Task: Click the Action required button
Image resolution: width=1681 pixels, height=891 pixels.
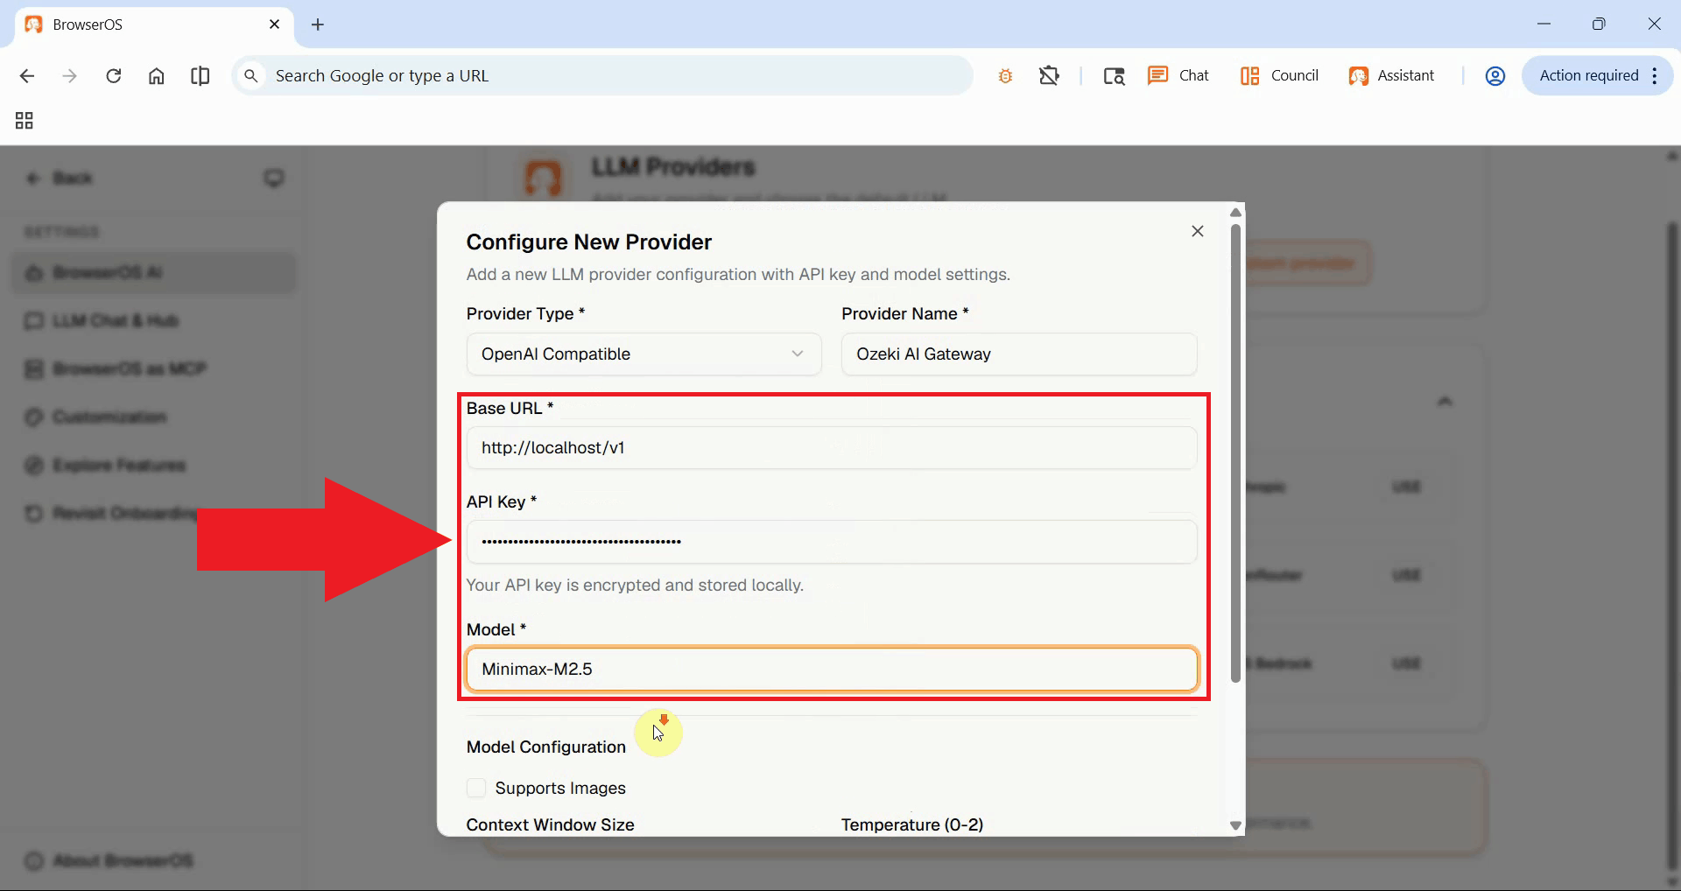Action: [x=1588, y=75]
